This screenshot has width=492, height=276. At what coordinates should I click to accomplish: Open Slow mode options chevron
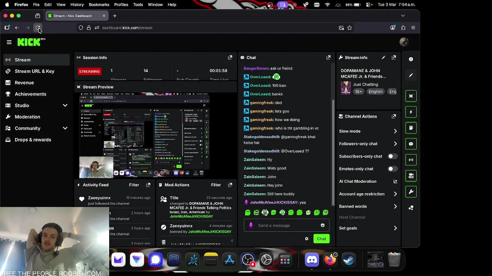(x=395, y=131)
